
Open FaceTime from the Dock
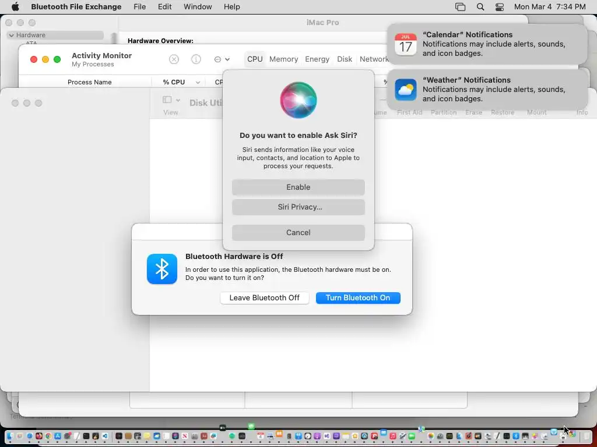pos(412,435)
